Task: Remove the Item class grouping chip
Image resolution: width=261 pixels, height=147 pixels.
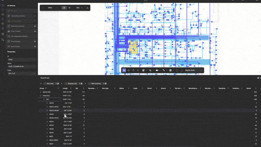Action: tap(58, 84)
